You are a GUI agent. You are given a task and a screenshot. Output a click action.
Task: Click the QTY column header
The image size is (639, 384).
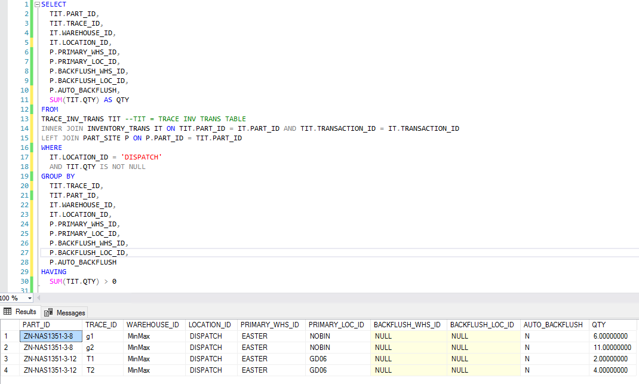point(613,325)
